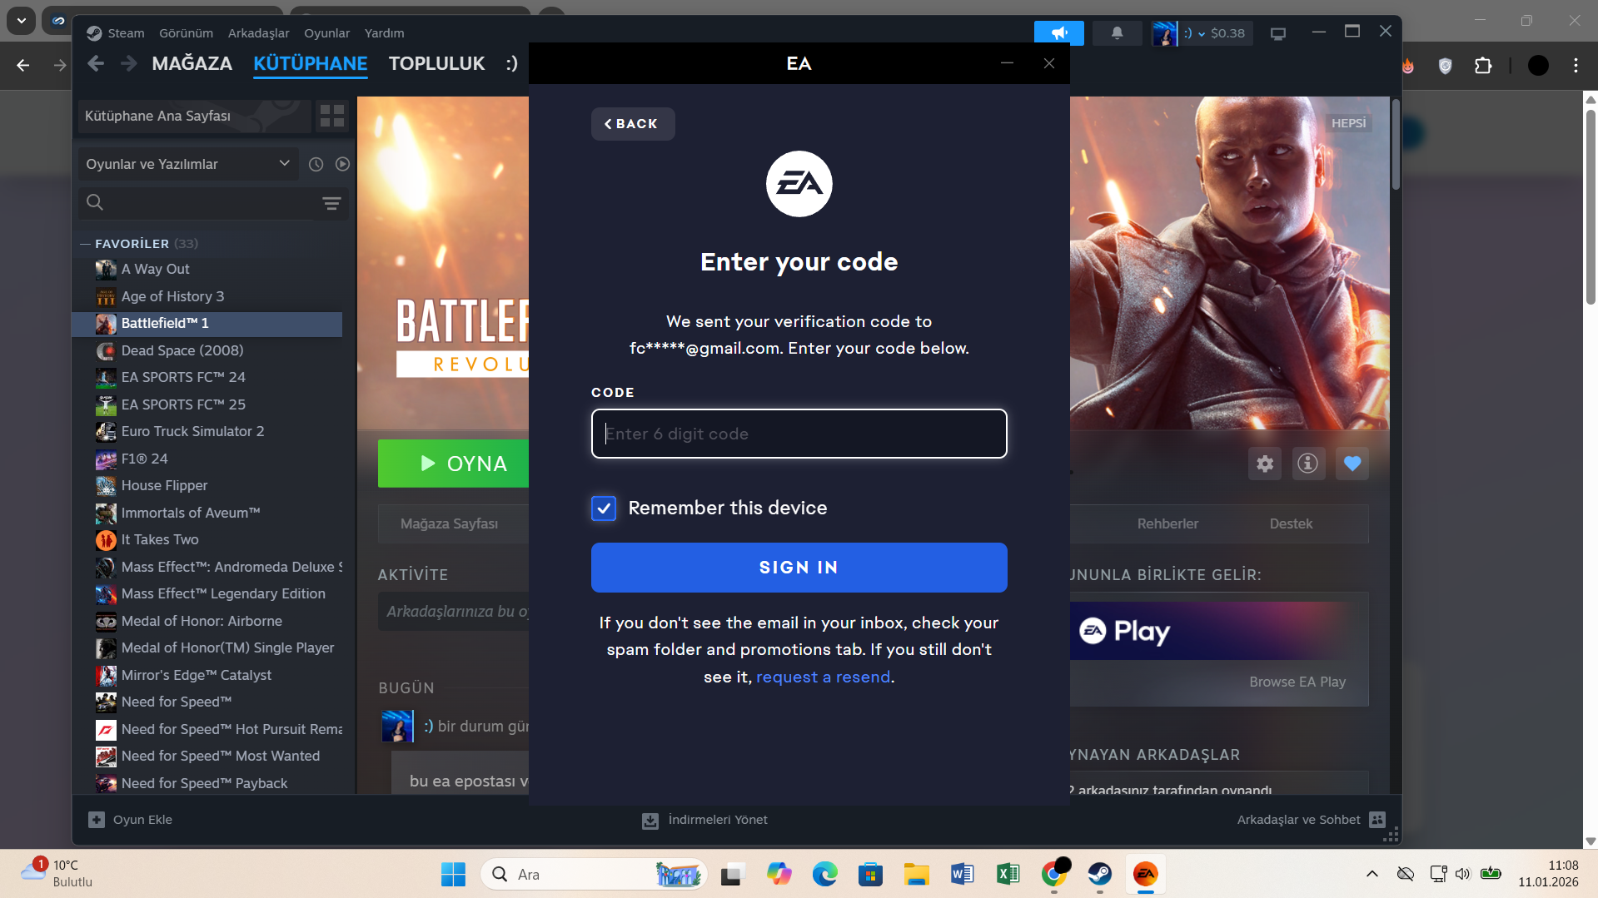Click the library search field
The height and width of the screenshot is (898, 1598).
pyautogui.click(x=197, y=202)
